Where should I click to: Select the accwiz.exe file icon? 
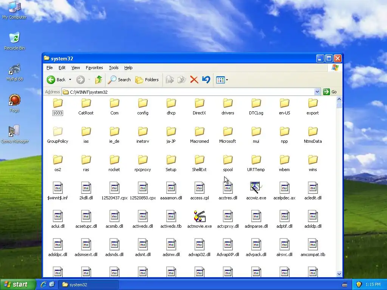tap(256, 188)
